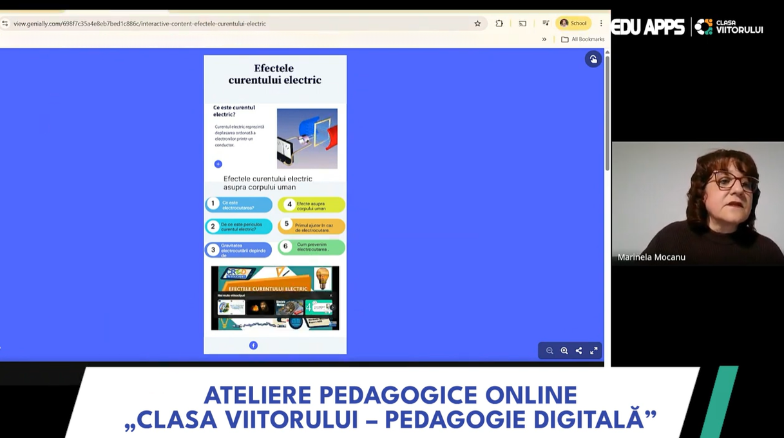Close the 'Mai multe videoclipuri' overlay
This screenshot has width=784, height=438.
click(x=331, y=296)
